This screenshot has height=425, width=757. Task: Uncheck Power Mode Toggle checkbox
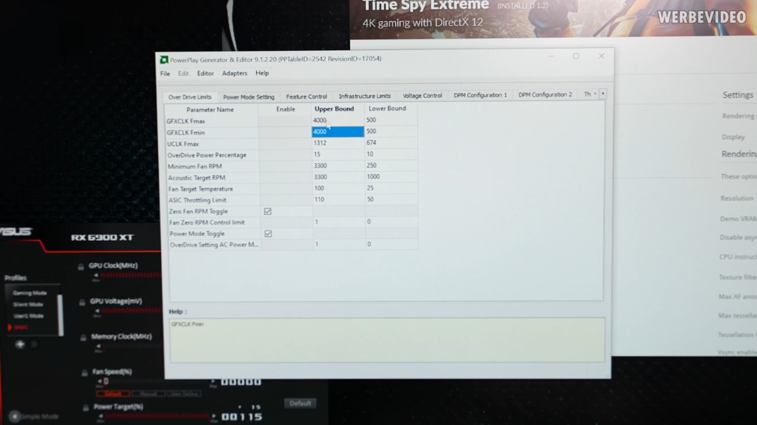coord(268,234)
